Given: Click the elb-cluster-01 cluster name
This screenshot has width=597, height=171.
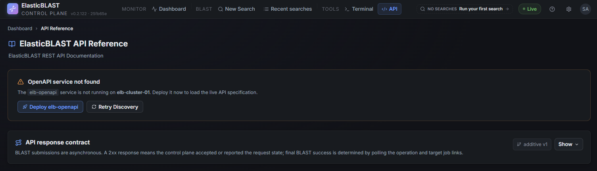Looking at the screenshot, I should (133, 92).
